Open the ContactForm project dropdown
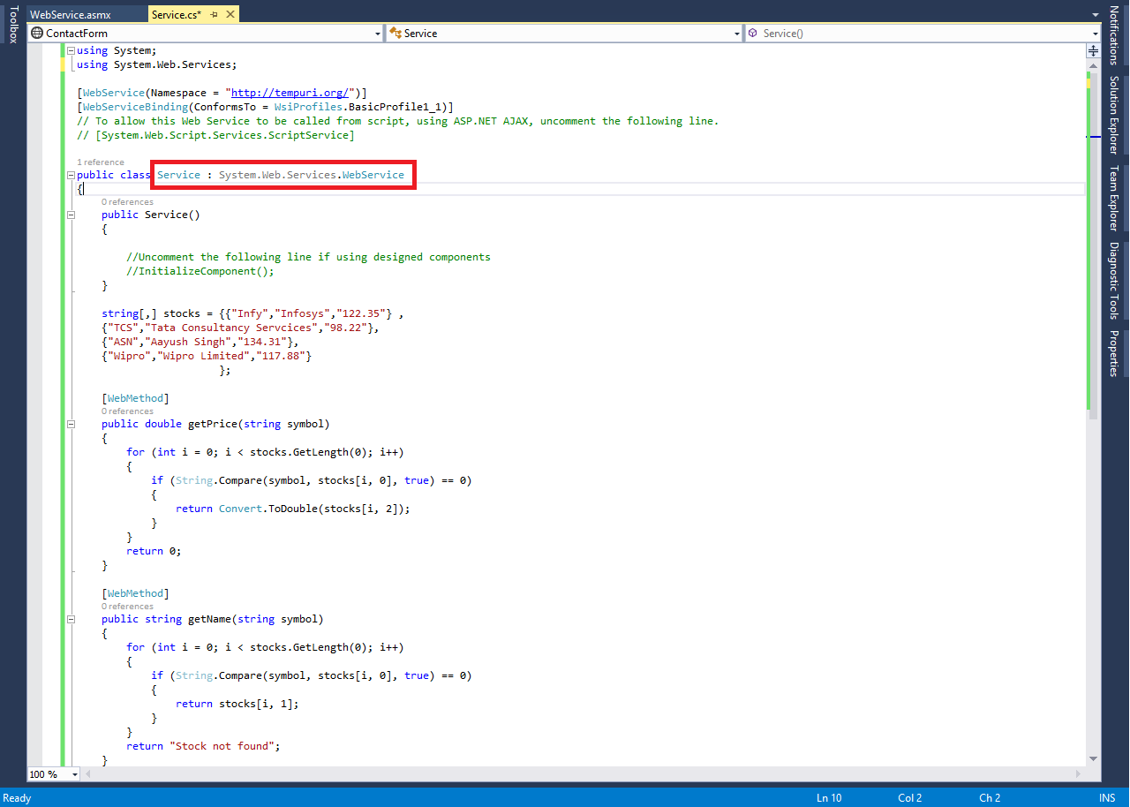Image resolution: width=1130 pixels, height=807 pixels. point(378,33)
